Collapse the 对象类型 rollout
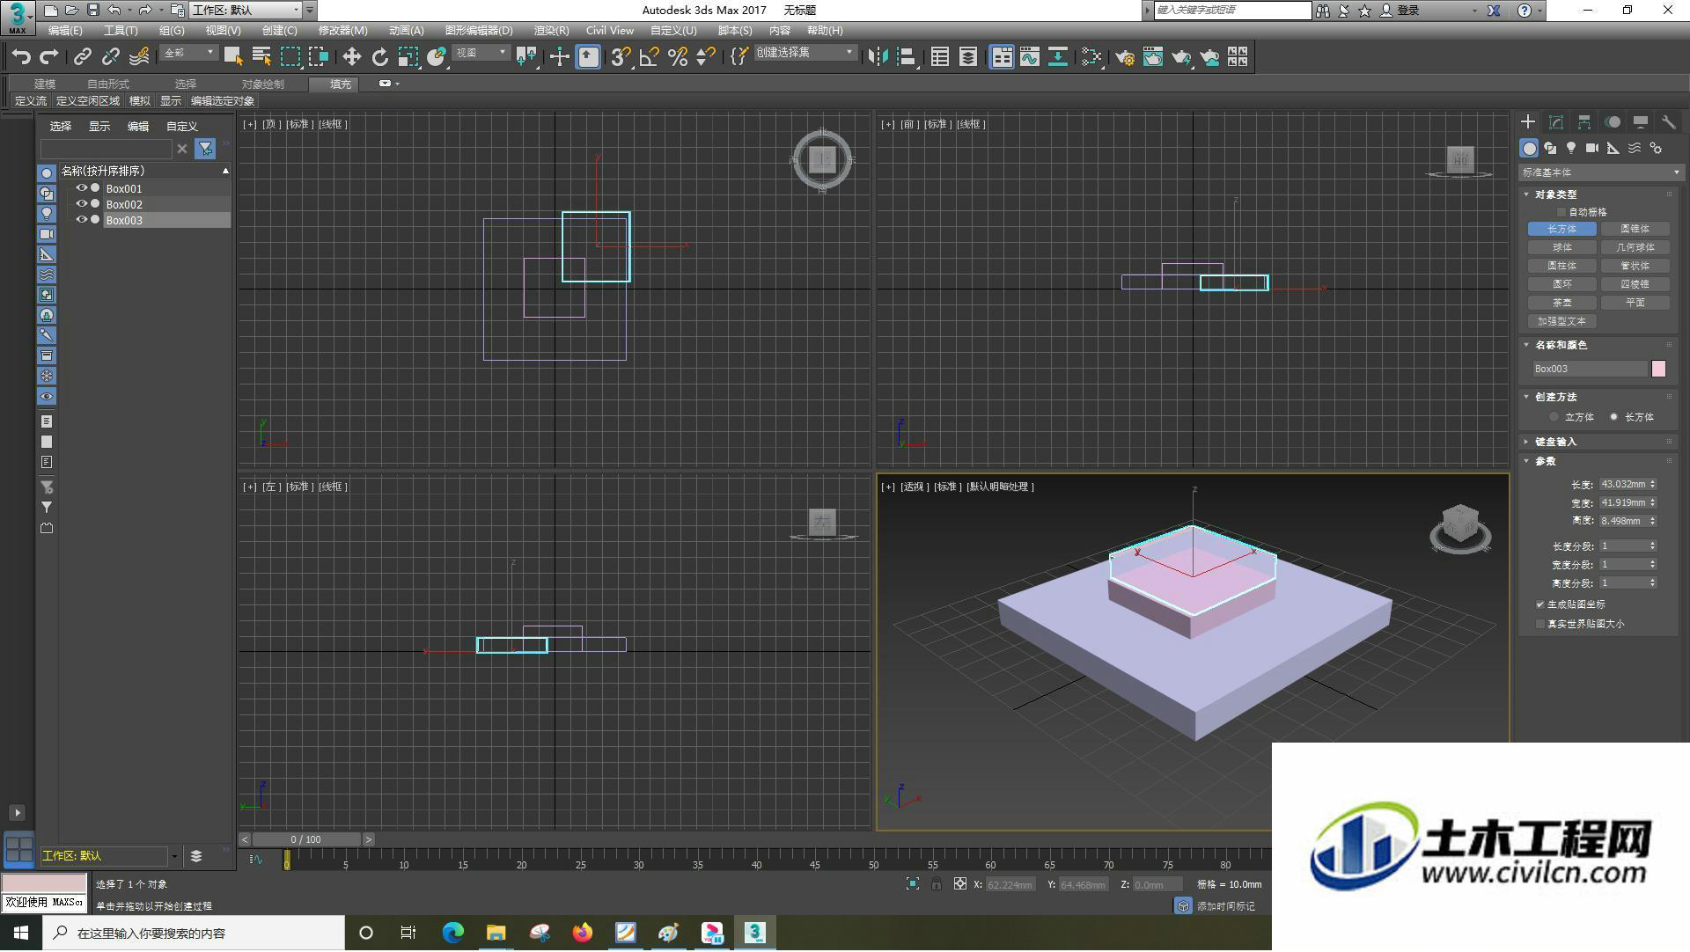This screenshot has height=952, width=1690. point(1555,194)
